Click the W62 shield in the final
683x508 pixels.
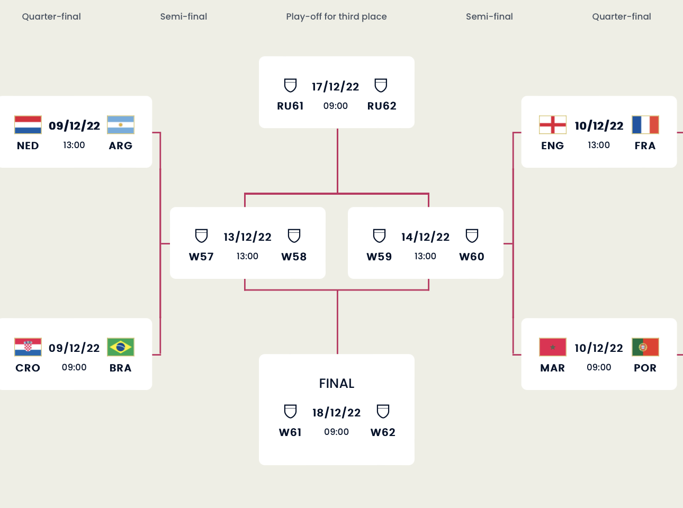pyautogui.click(x=383, y=411)
